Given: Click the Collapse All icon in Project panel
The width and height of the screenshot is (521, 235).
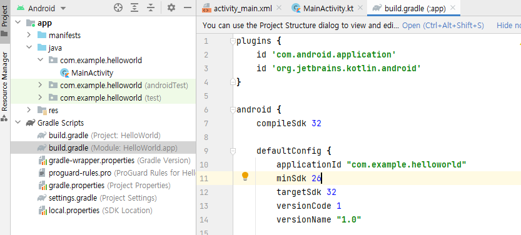Looking at the screenshot, I should (151, 7).
